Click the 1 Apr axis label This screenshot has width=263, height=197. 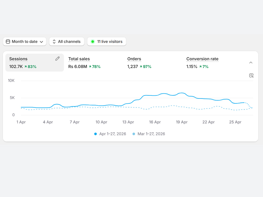21,122
